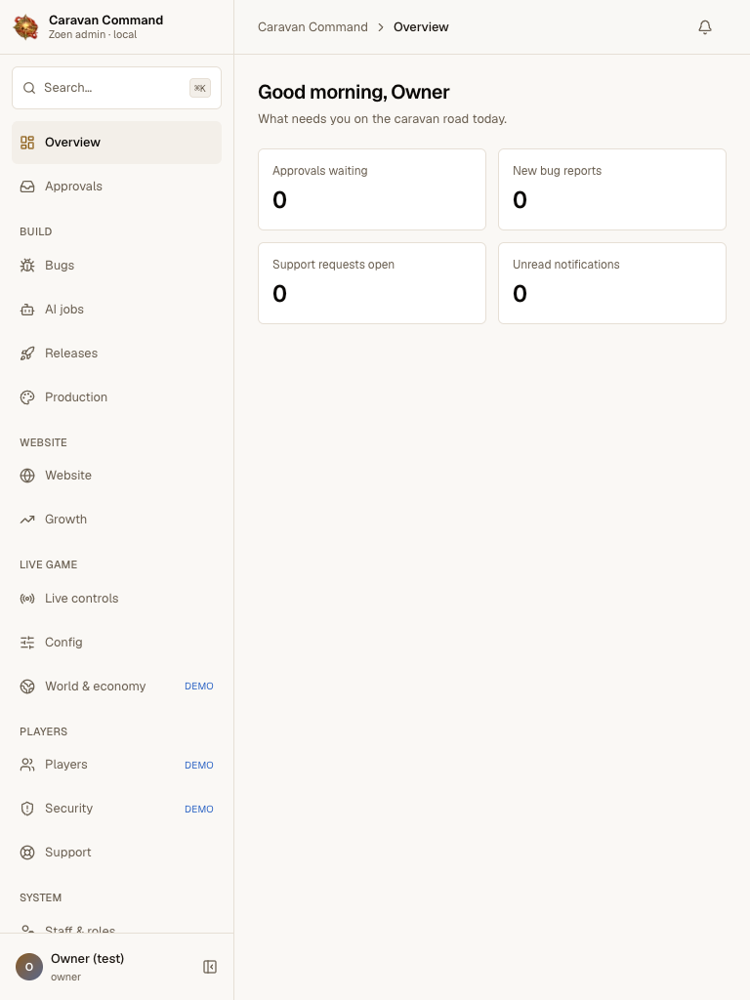Click the search magnifier icon
750x1000 pixels.
[x=29, y=88]
